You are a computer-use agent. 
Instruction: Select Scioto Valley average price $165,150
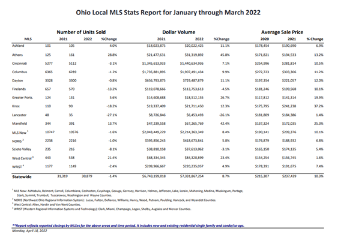click(262, 149)
